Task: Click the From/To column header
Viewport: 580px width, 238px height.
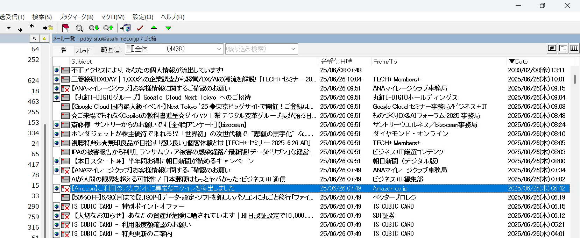Action: (385, 62)
